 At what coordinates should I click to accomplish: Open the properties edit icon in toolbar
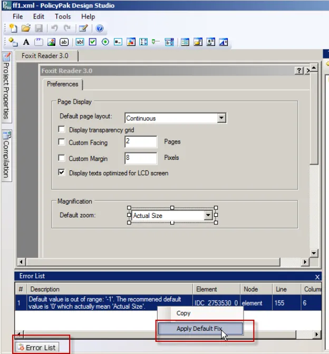click(x=83, y=28)
